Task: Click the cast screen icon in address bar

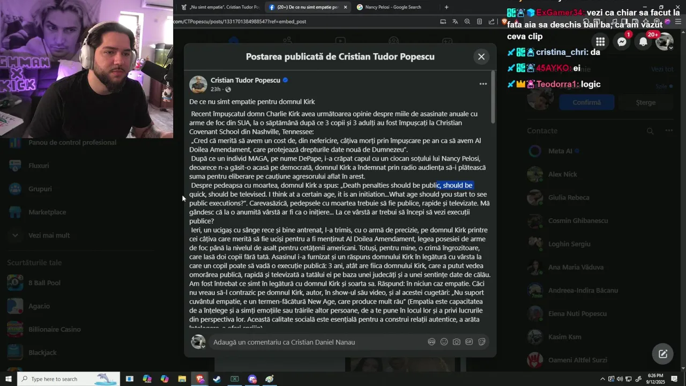Action: (443, 21)
